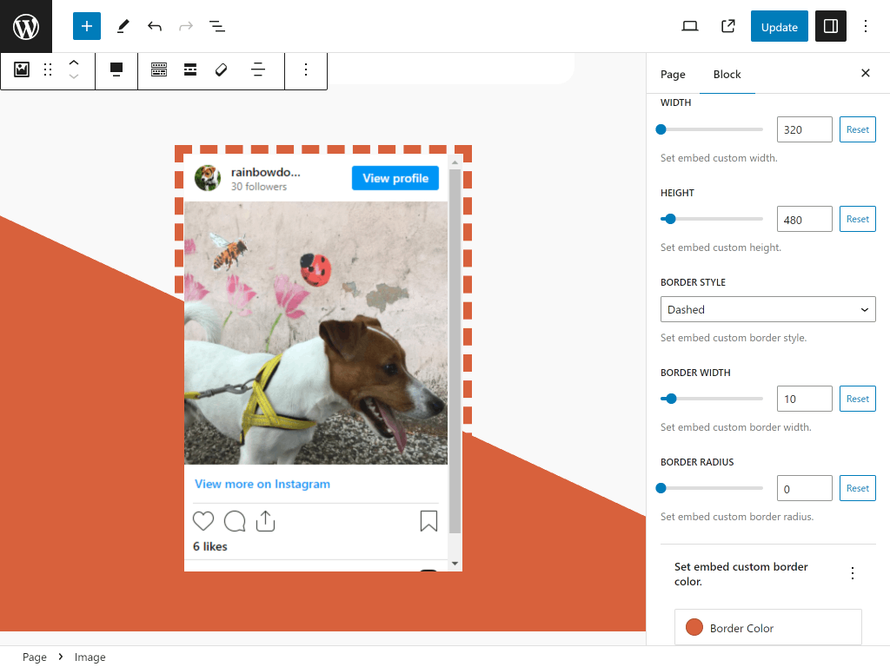
Task: Save post with bookmark icon
Action: point(428,521)
